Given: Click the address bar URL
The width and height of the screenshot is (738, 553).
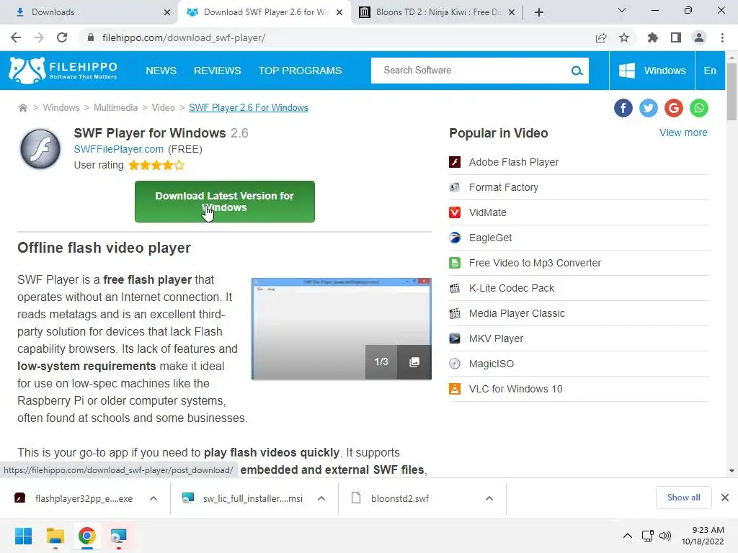Looking at the screenshot, I should [184, 37].
